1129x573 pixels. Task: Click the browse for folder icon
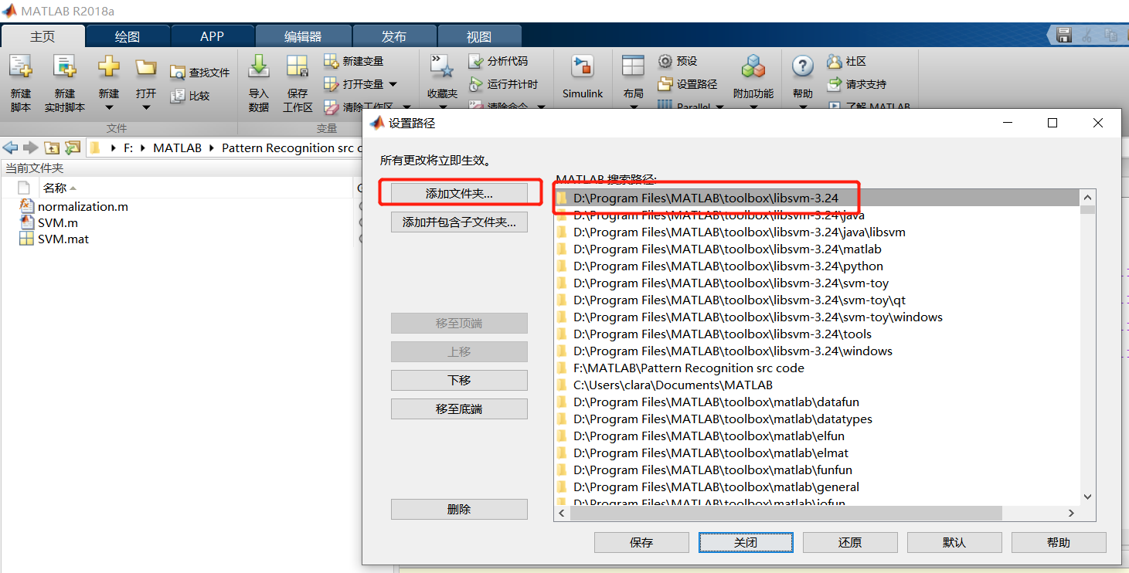(73, 147)
